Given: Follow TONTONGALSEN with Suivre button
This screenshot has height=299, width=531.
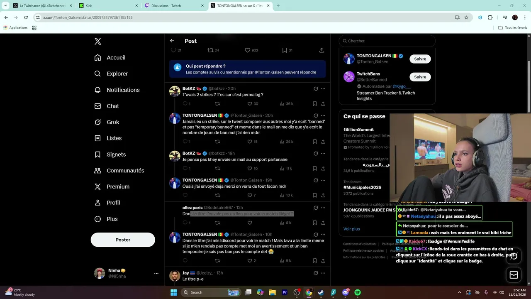Looking at the screenshot, I should (x=420, y=59).
